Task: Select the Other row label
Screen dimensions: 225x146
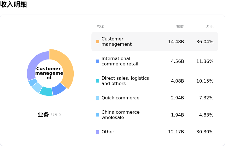Action: pos(108,132)
